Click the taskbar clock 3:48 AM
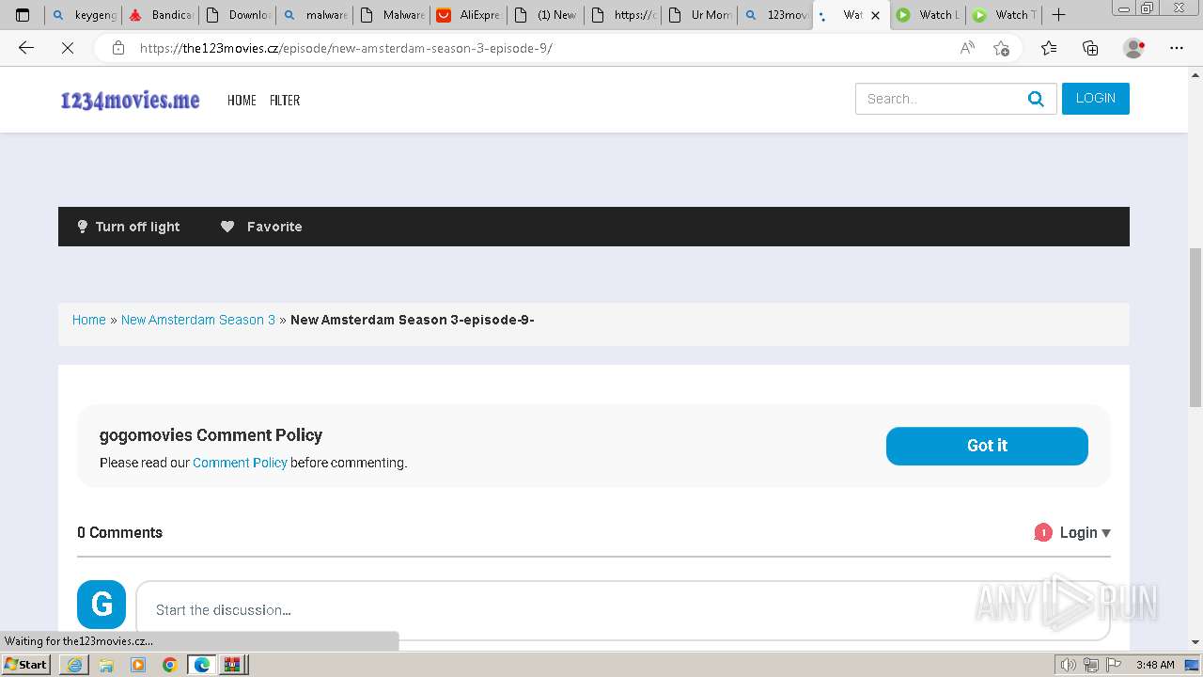Viewport: 1203px width, 677px height. 1155,665
